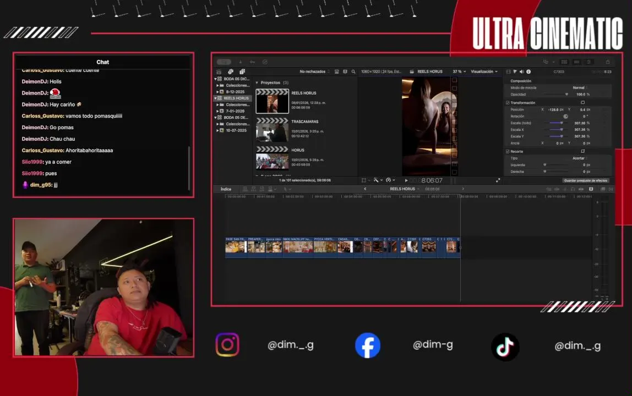Click the Transform crop tool icon in viewer
Image resolution: width=632 pixels, height=396 pixels.
(x=363, y=180)
